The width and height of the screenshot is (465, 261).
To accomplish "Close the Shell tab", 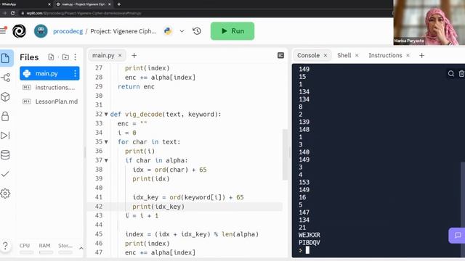I will click(357, 55).
